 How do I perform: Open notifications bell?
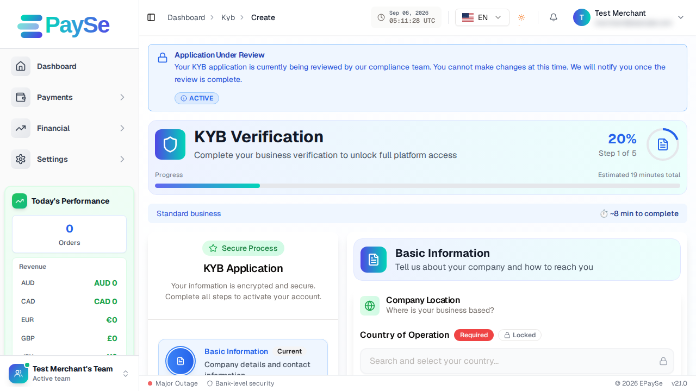pyautogui.click(x=554, y=17)
